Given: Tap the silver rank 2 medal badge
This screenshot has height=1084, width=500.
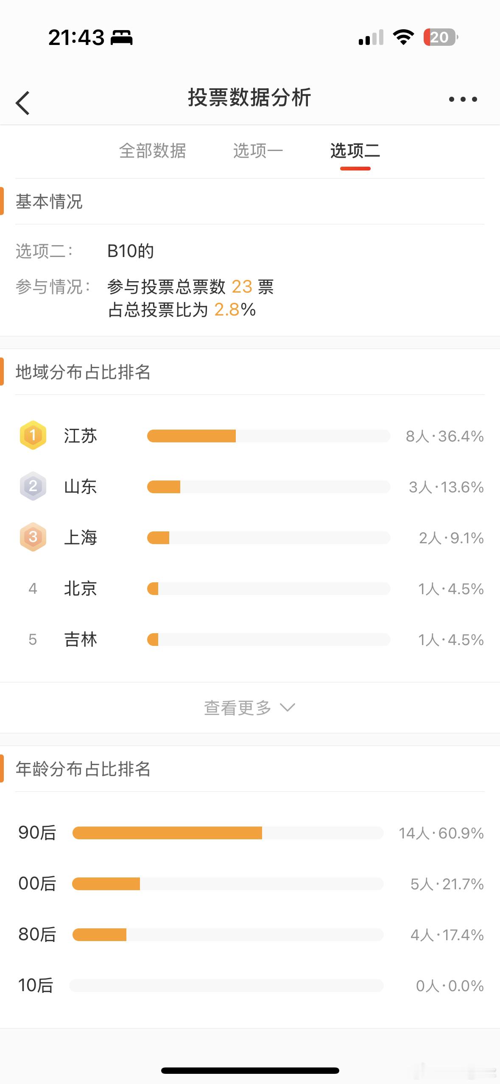Looking at the screenshot, I should (33, 486).
